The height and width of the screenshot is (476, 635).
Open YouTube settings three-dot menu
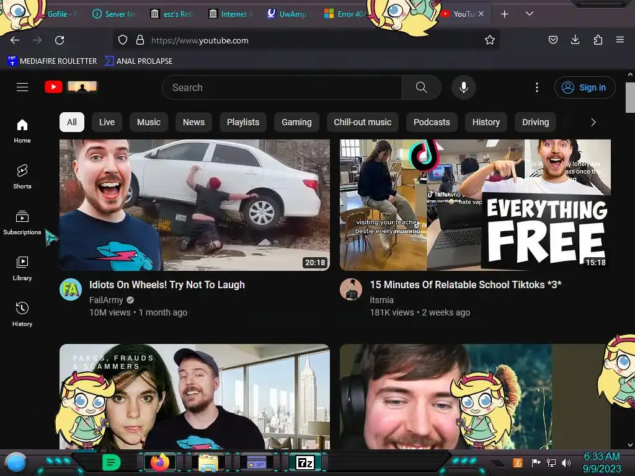point(537,87)
